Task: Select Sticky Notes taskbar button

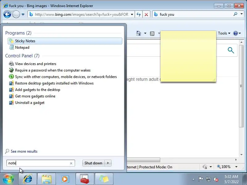Action: point(104,179)
